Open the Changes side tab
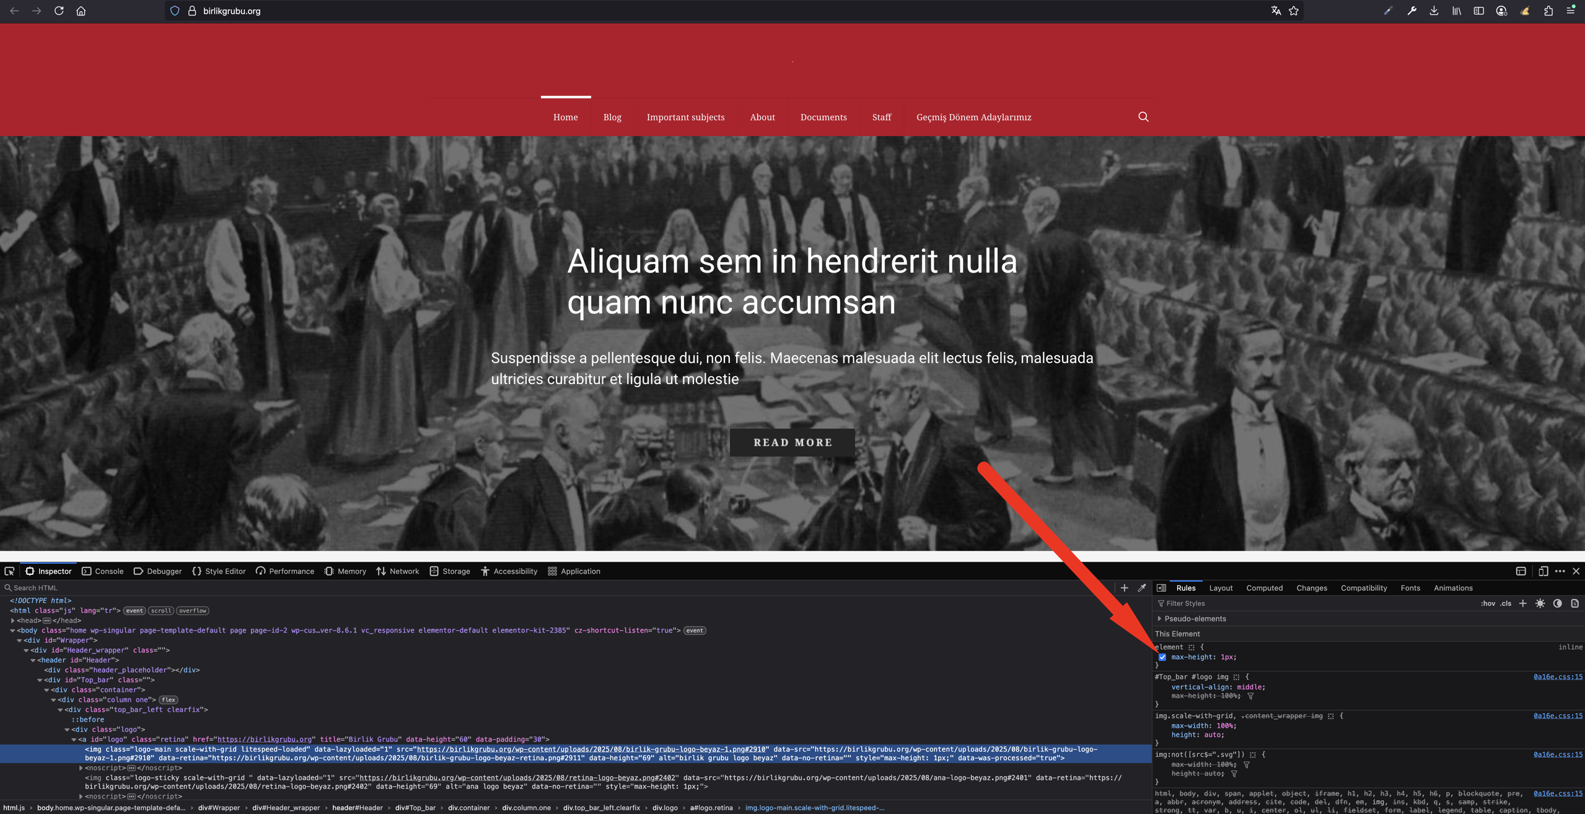Screen dimensions: 1585x814 click(x=1311, y=588)
